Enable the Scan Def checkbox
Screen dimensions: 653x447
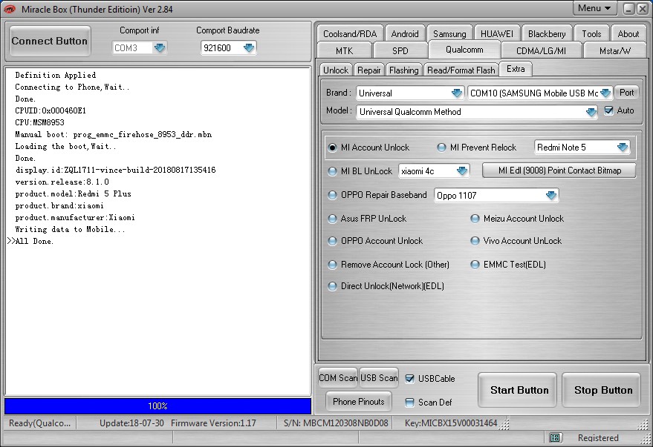(x=409, y=402)
